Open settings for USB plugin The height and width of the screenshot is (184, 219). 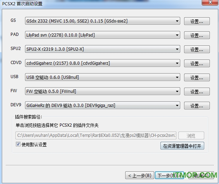point(197,77)
